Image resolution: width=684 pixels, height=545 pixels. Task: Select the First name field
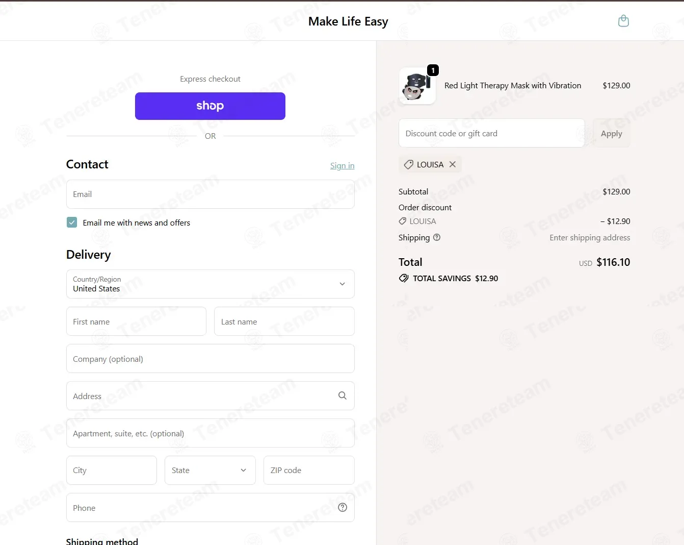pos(136,321)
